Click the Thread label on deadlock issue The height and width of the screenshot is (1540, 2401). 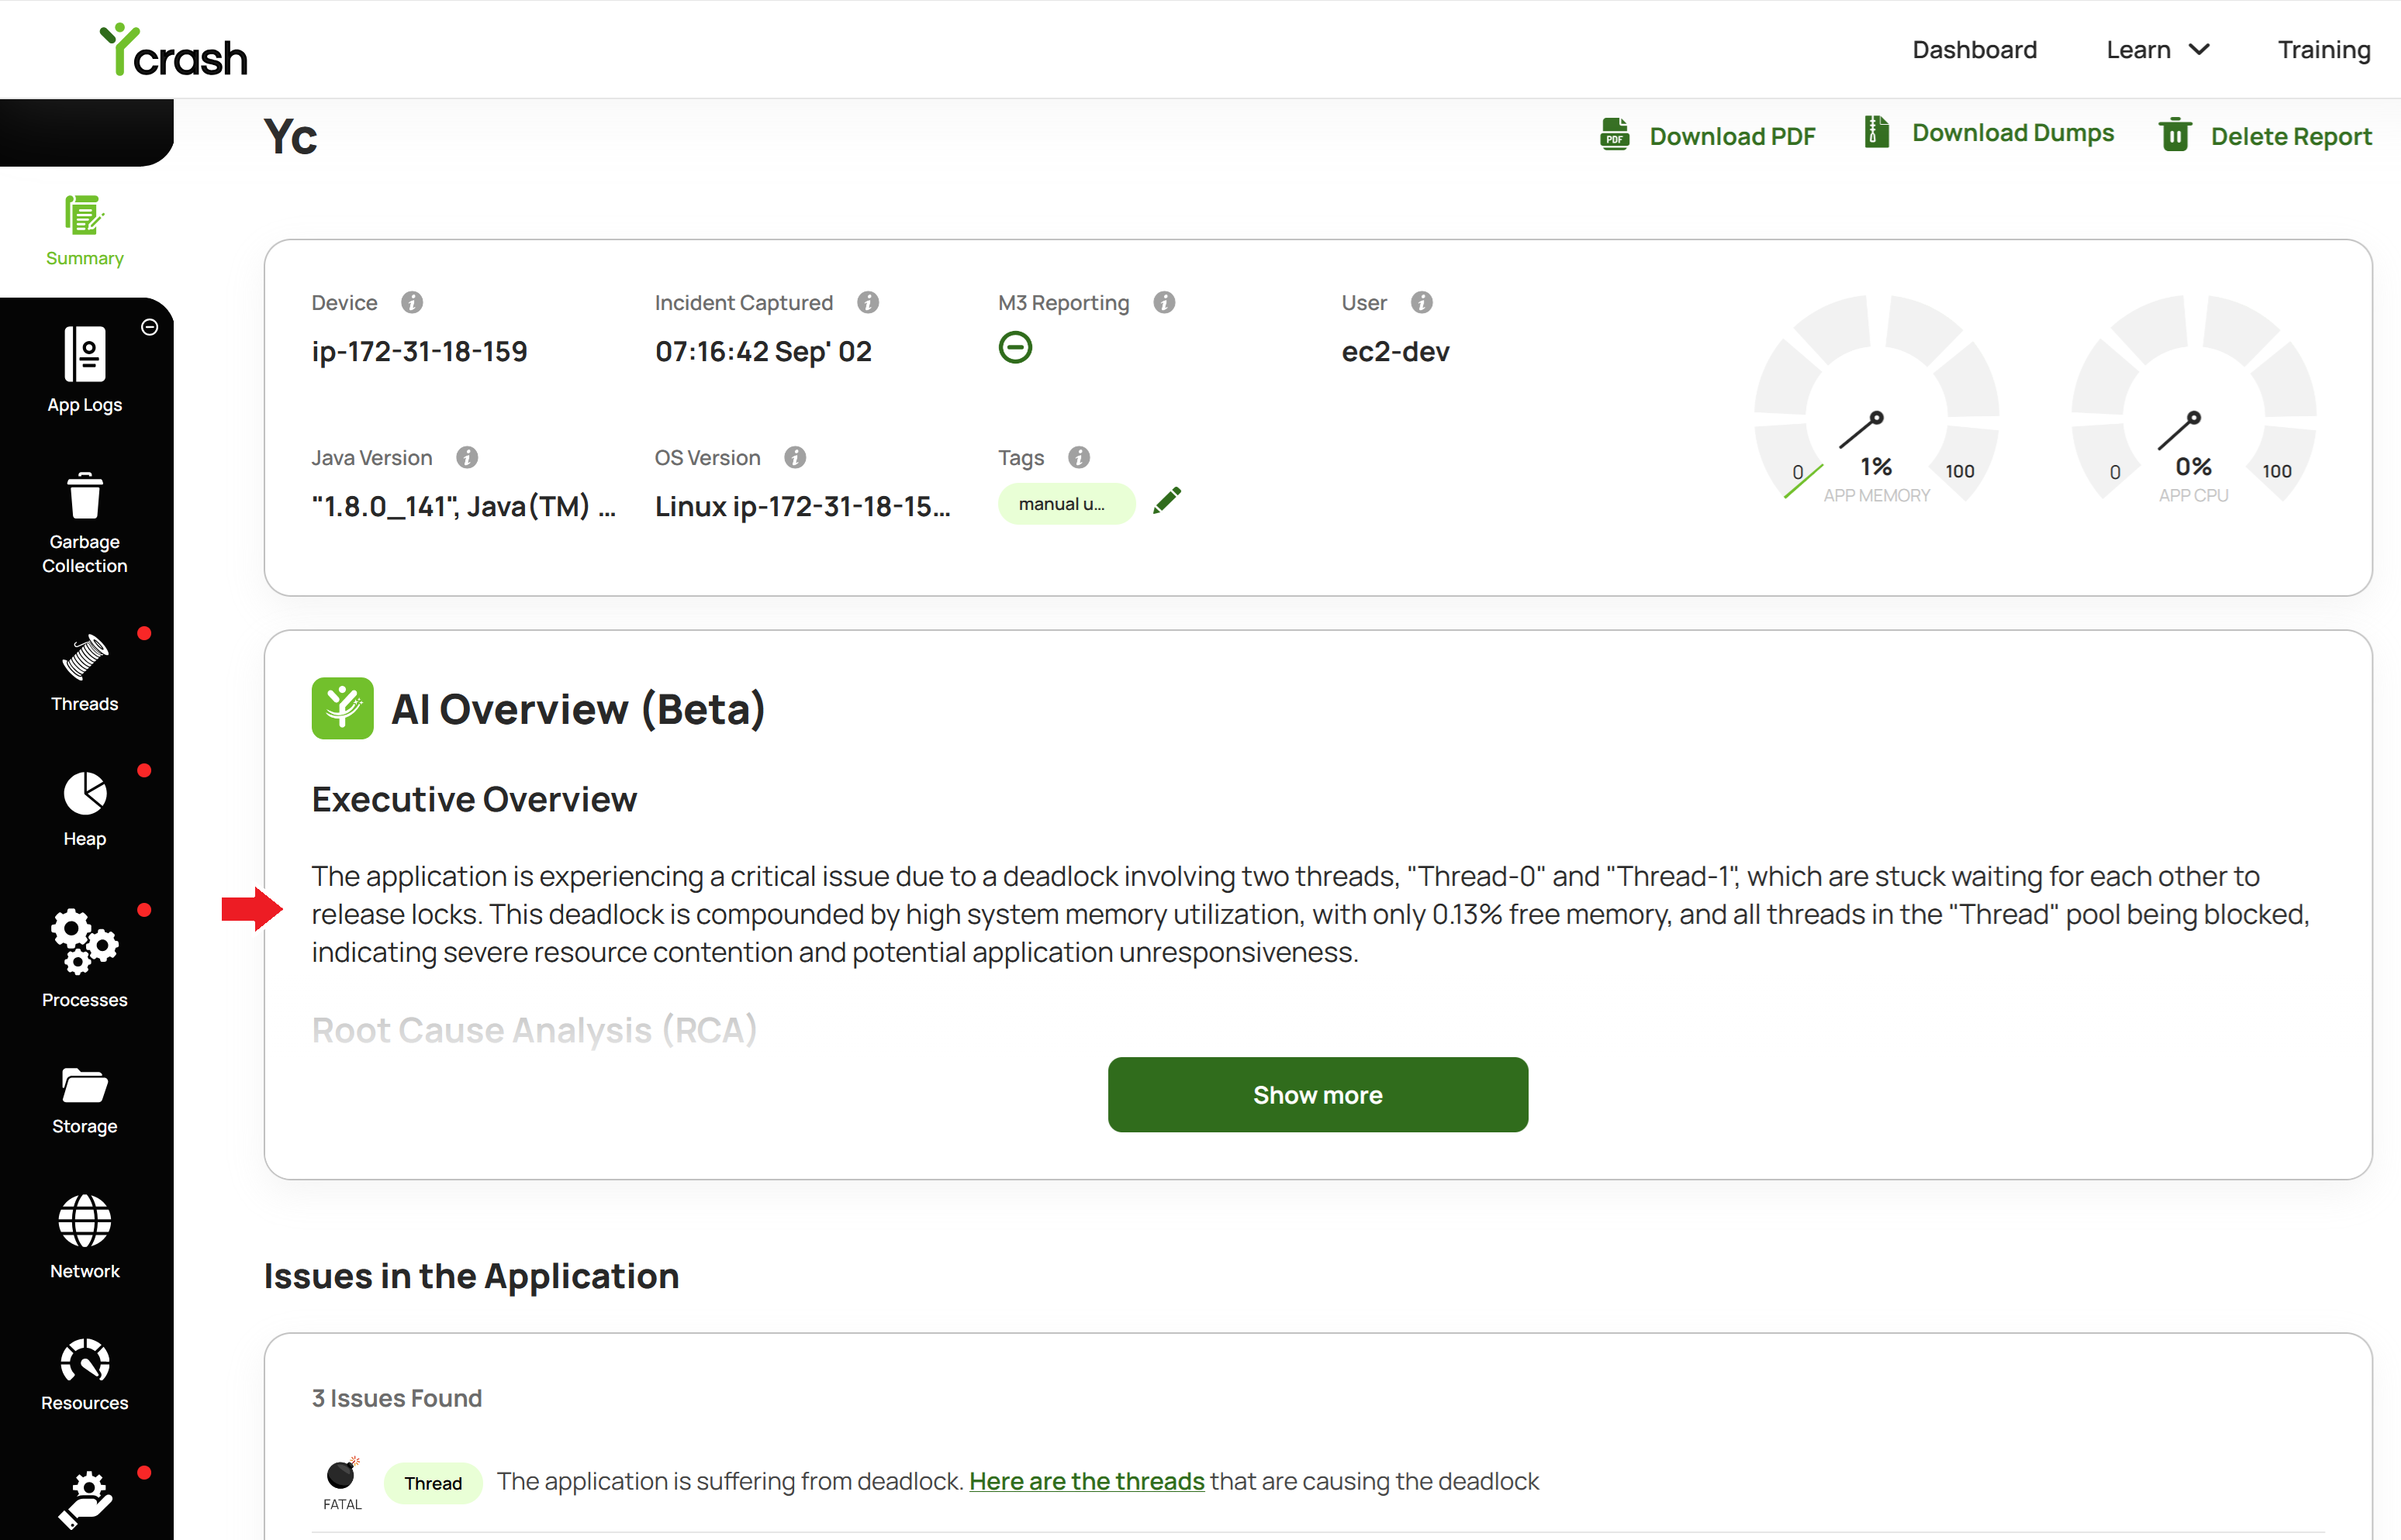tap(434, 1483)
